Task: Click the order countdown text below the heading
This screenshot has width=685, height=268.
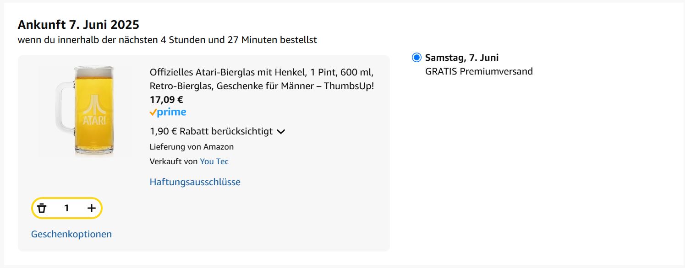Action: pos(167,40)
